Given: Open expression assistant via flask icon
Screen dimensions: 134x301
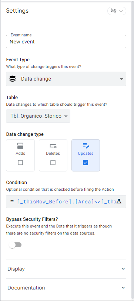Looking at the screenshot, I should click(x=119, y=202).
